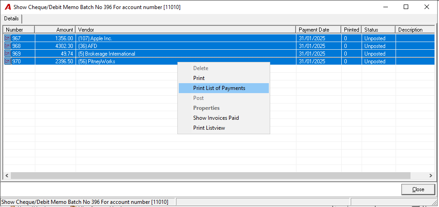This screenshot has height=207, width=439.
Task: Sort by the Printed column header
Action: [351, 30]
